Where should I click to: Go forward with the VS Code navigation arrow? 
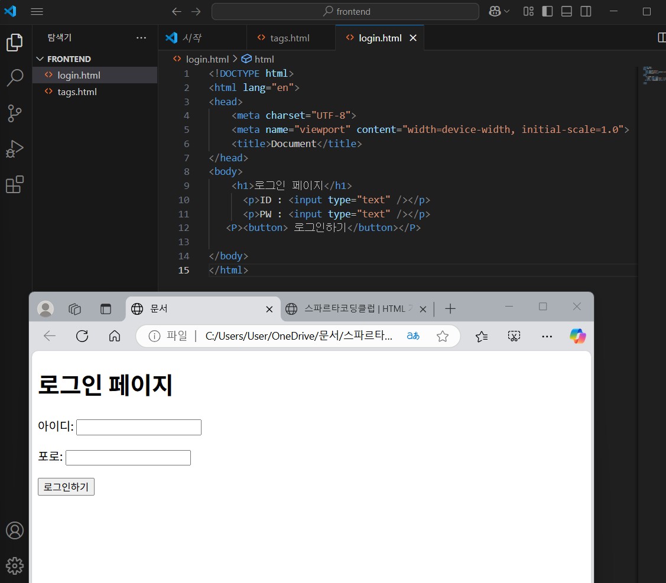(196, 11)
